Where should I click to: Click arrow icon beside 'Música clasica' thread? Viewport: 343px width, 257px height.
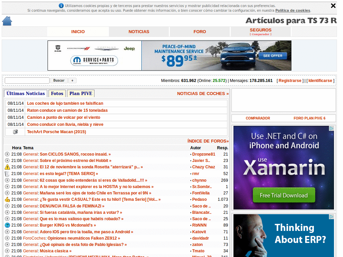pyautogui.click(x=7, y=251)
